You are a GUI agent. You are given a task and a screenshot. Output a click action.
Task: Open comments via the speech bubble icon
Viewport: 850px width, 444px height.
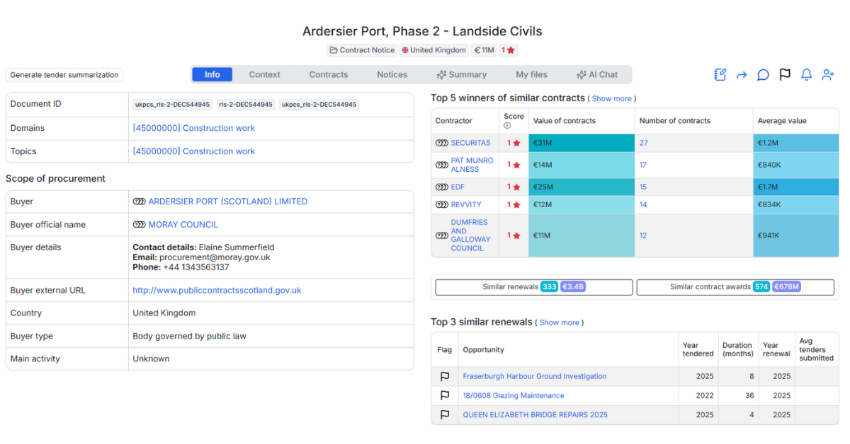click(763, 75)
